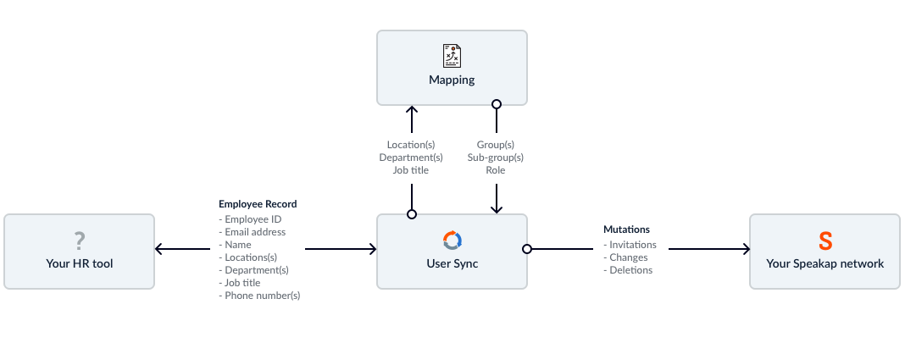The image size is (905, 343).
Task: Select the Your Speakap network label
Action: [x=824, y=264]
